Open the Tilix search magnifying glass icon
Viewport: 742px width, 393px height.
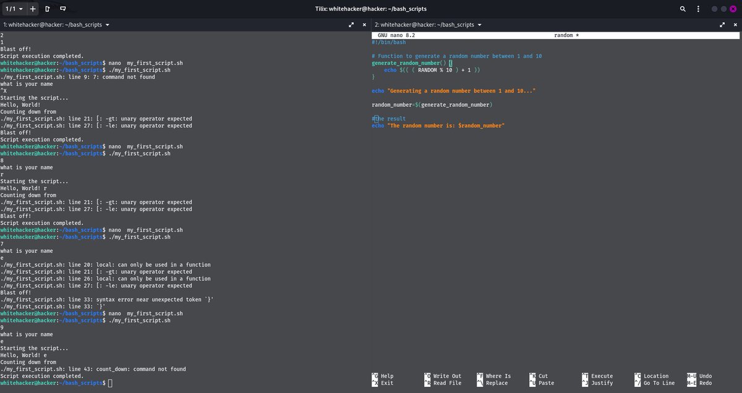(x=683, y=9)
